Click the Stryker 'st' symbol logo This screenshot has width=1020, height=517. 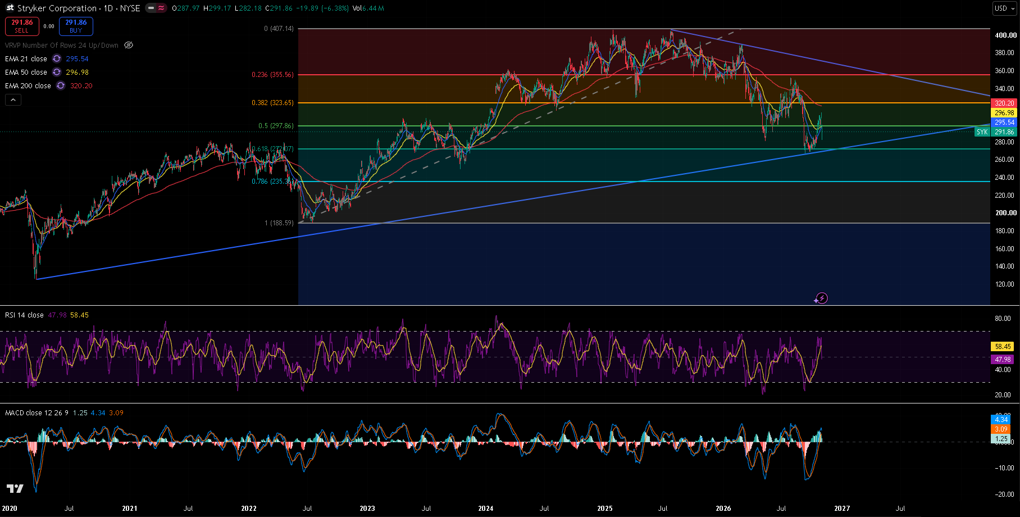[10, 8]
